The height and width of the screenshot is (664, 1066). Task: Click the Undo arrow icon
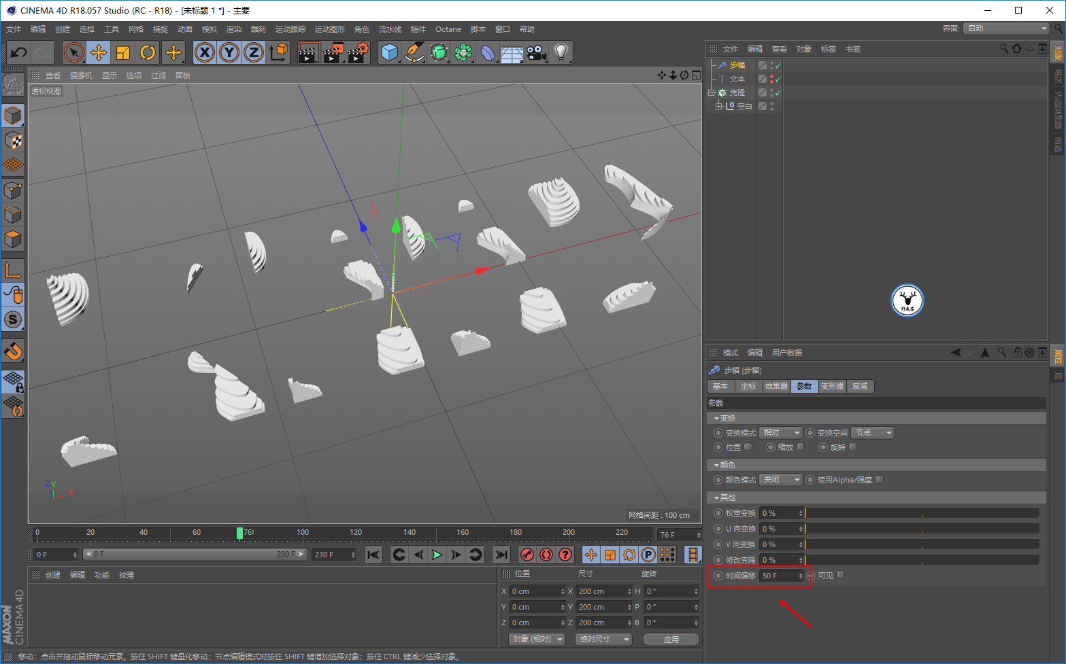tap(18, 52)
